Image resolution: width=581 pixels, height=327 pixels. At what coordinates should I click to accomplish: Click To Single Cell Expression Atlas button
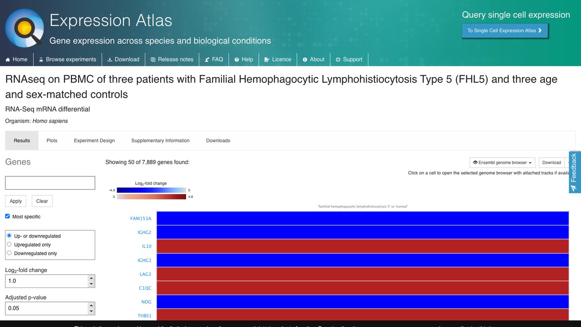point(505,30)
